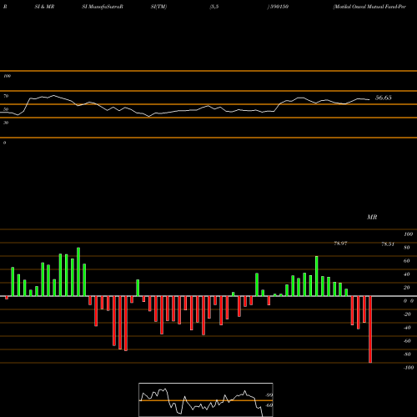Click the Motilal Oswal Mutual Fund title
The image size is (417, 417).
[369, 7]
